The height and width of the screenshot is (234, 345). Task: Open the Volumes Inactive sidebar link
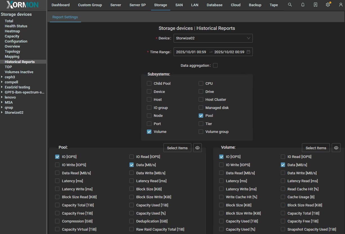[x=19, y=72]
